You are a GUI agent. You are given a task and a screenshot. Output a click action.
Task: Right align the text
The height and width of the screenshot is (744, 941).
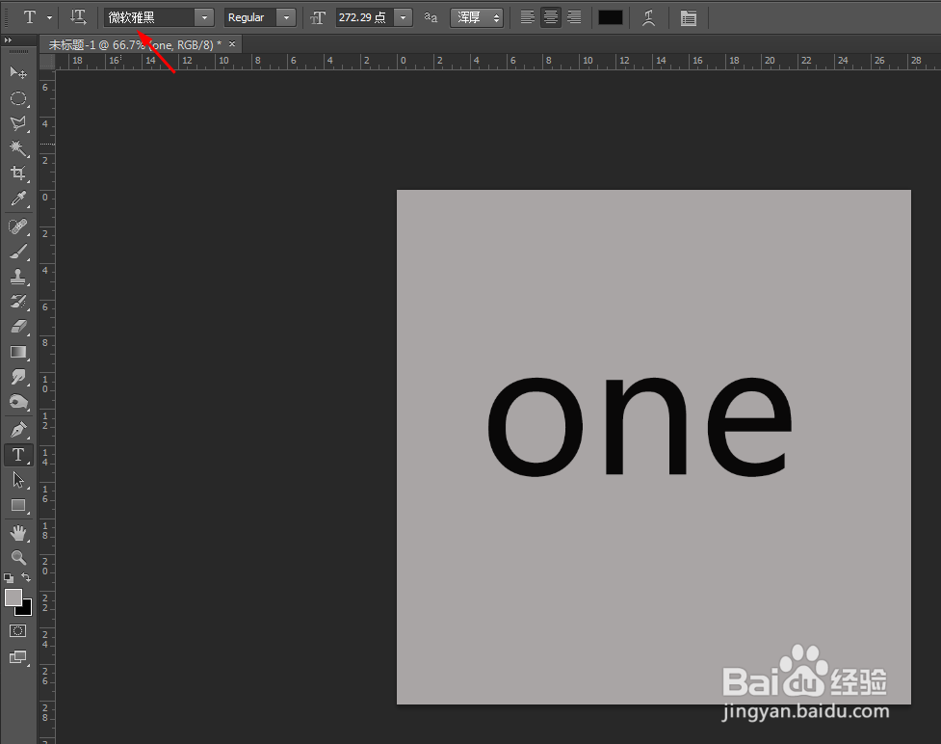click(574, 17)
